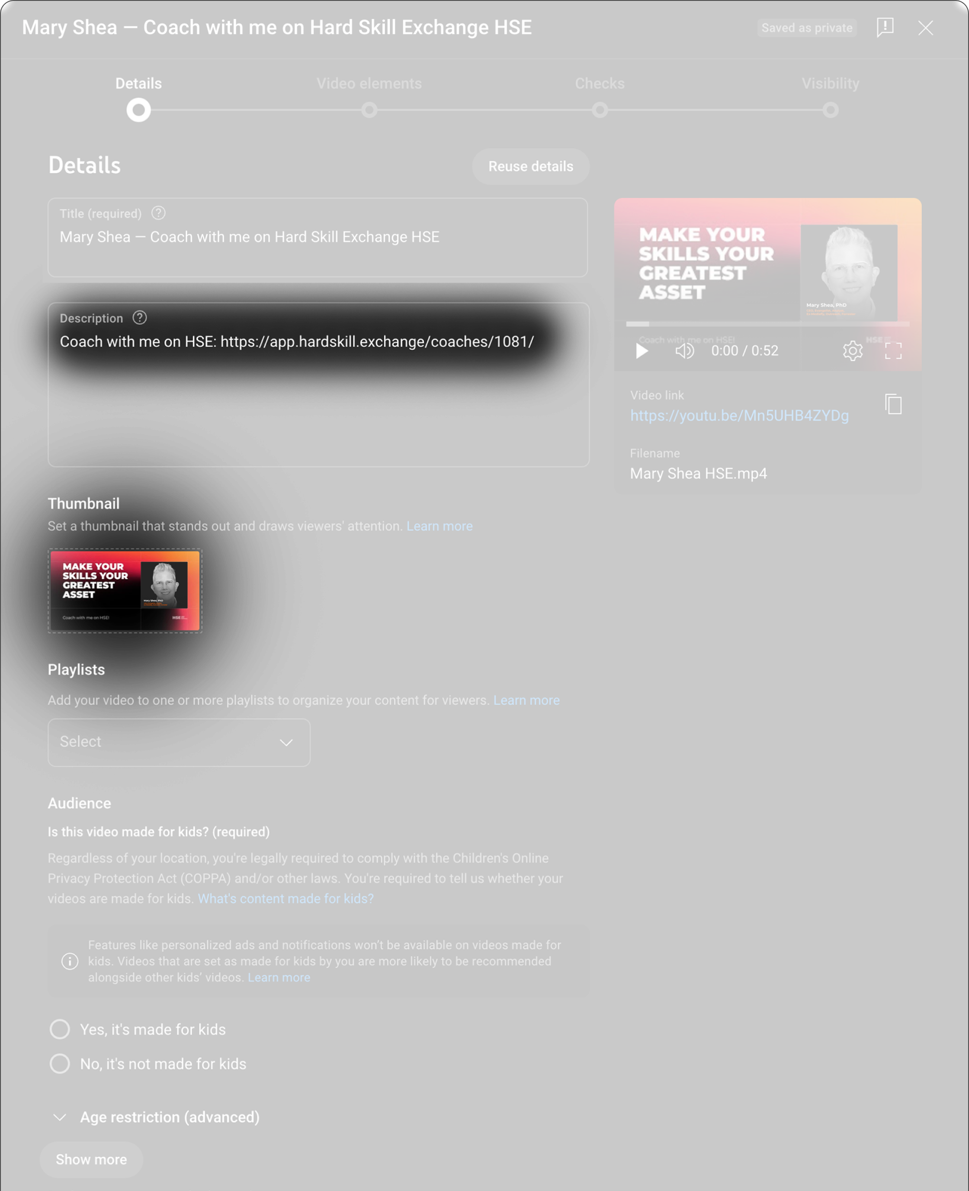Copy the video link with copy icon
Image resolution: width=969 pixels, height=1191 pixels.
pyautogui.click(x=893, y=404)
